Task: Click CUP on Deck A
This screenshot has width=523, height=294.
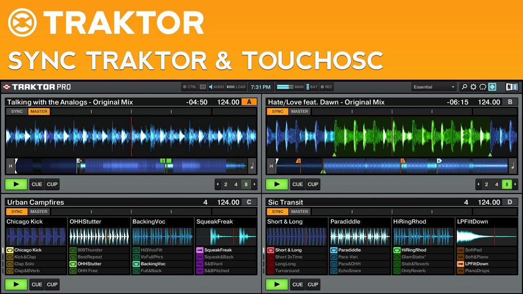Action: tap(52, 184)
